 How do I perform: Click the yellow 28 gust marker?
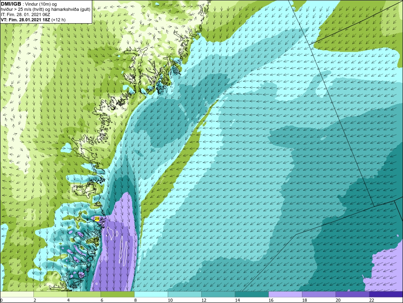97,218
